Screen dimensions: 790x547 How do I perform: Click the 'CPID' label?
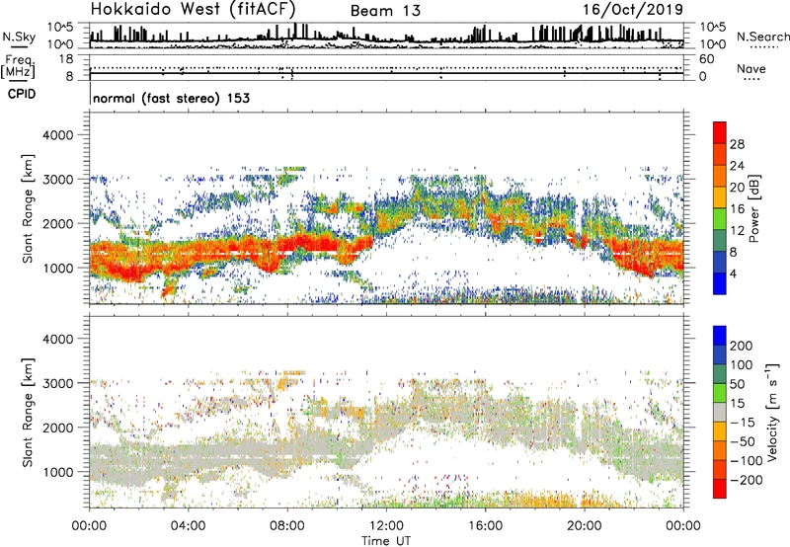point(22,94)
